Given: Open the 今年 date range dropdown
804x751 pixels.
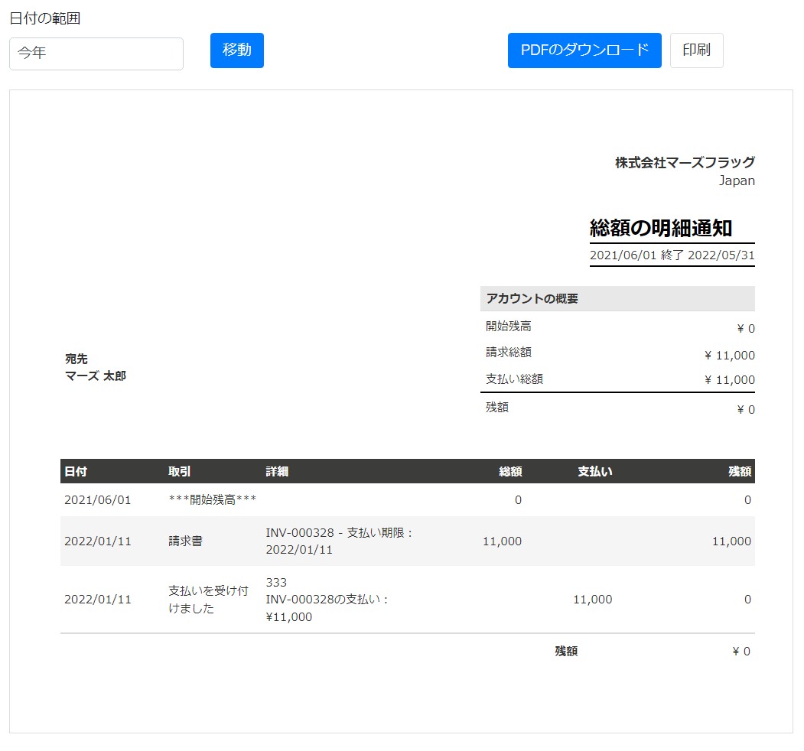Looking at the screenshot, I should point(96,54).
